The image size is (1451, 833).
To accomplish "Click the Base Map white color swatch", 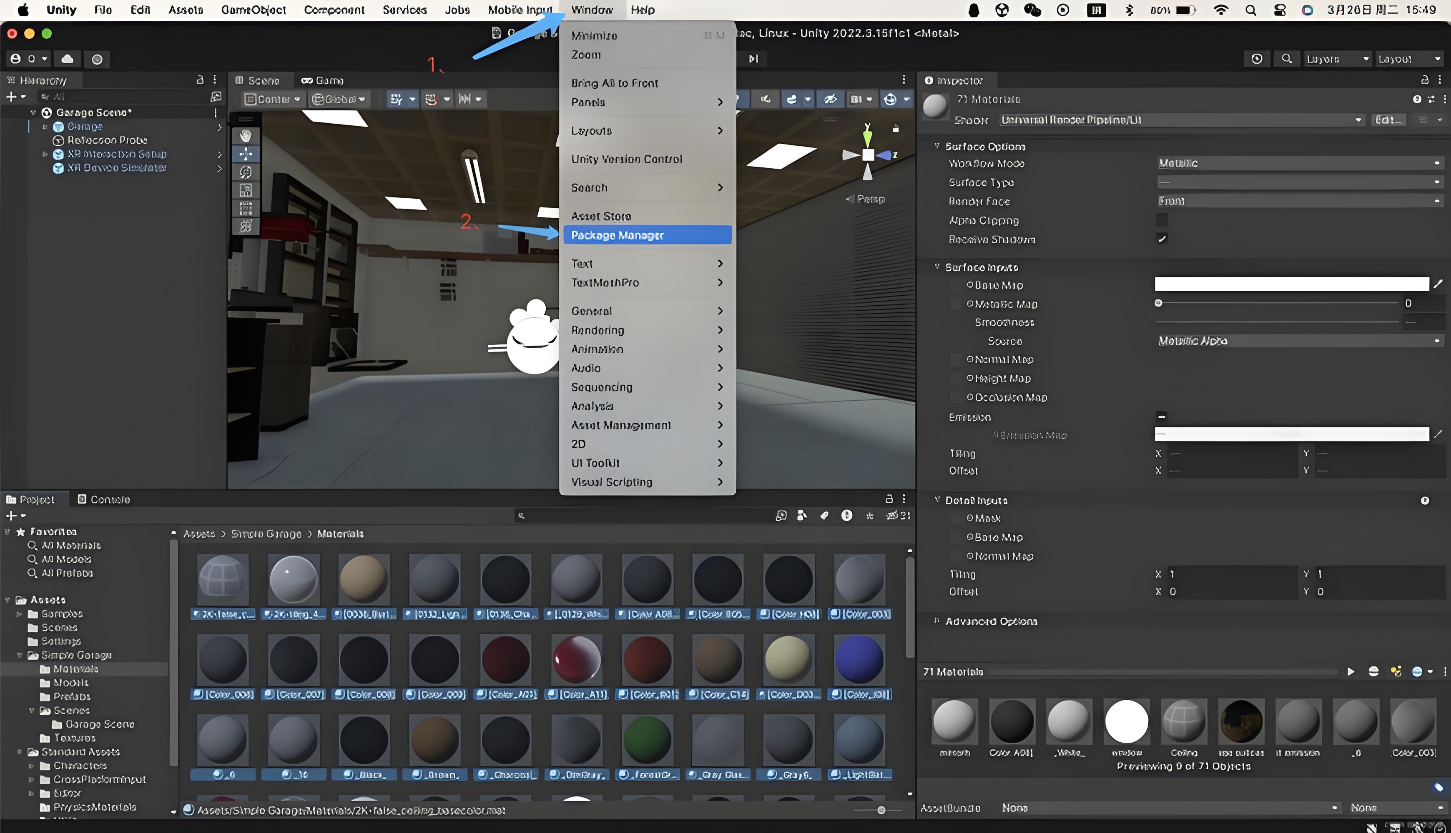I will (1291, 284).
